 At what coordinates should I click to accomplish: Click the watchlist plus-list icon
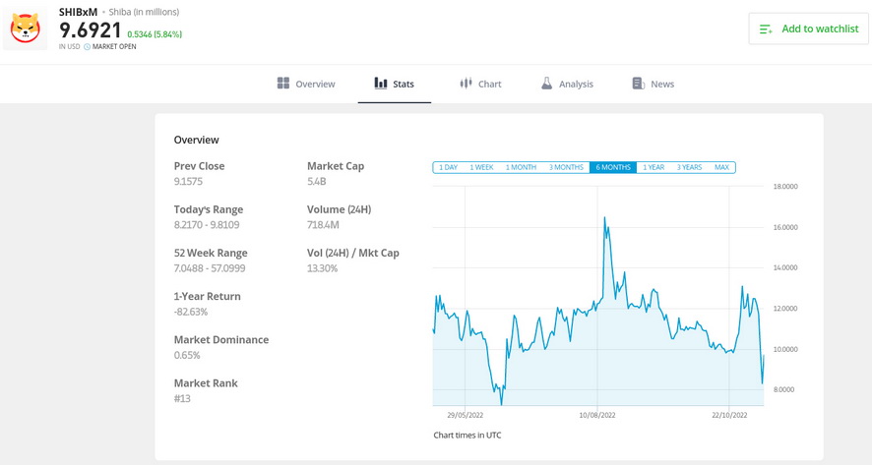766,29
